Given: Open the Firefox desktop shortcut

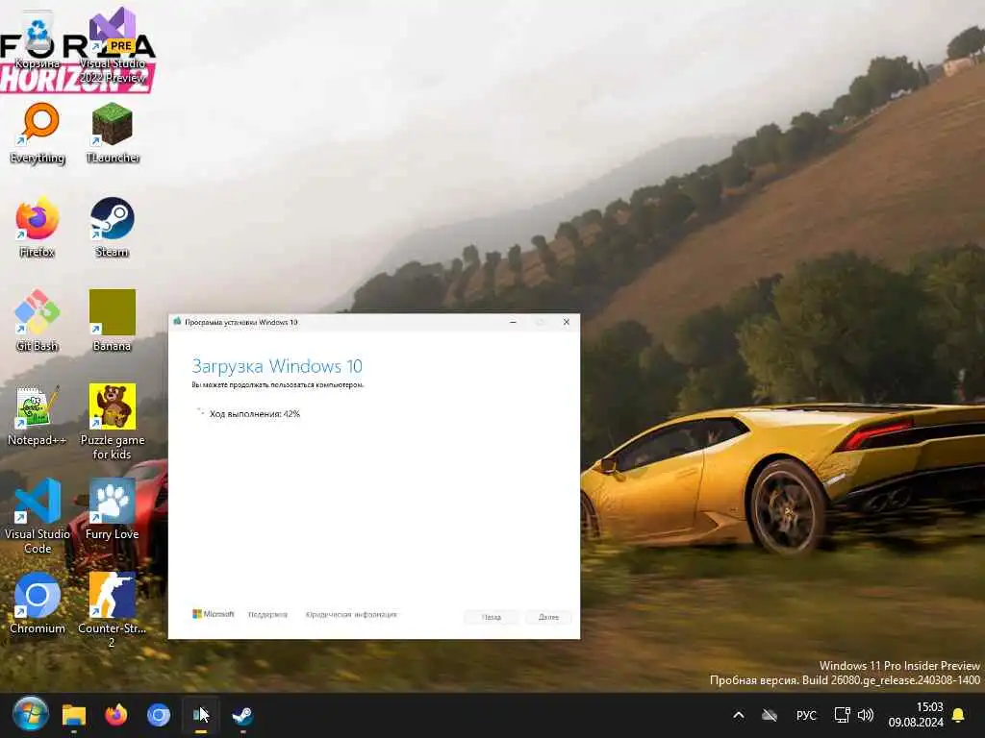Looking at the screenshot, I should tap(38, 227).
